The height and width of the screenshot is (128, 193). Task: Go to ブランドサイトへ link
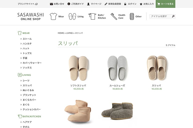click(26, 4)
